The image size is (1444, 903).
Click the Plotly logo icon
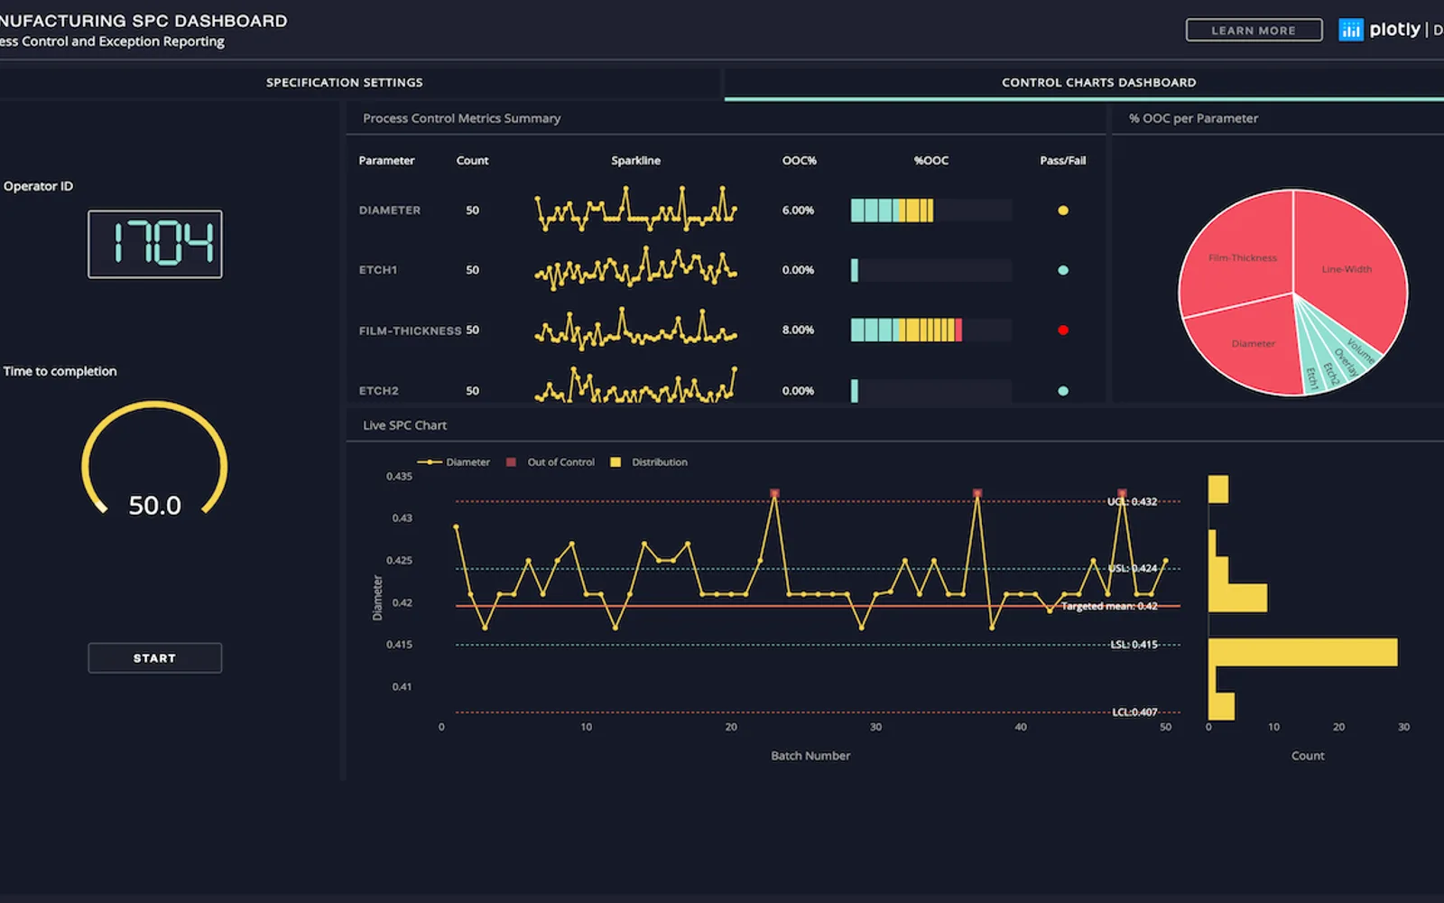click(1350, 30)
